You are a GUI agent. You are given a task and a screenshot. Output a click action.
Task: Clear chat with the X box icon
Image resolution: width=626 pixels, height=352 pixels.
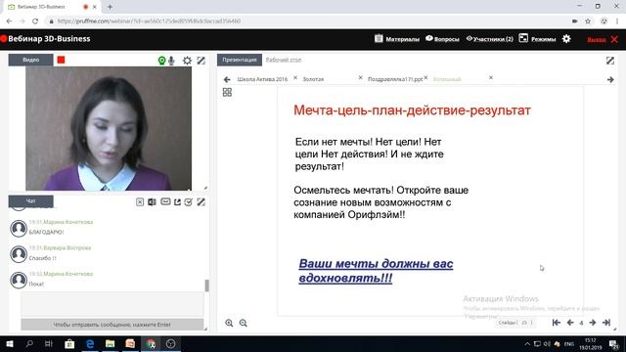140,202
